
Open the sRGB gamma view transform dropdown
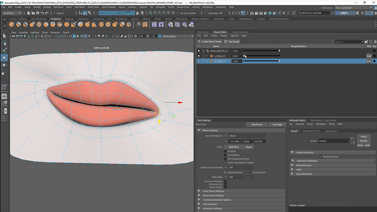point(178,36)
